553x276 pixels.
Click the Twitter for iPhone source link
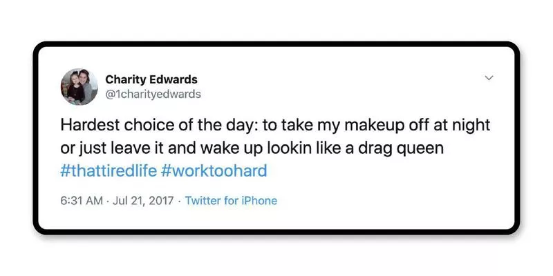(x=231, y=201)
